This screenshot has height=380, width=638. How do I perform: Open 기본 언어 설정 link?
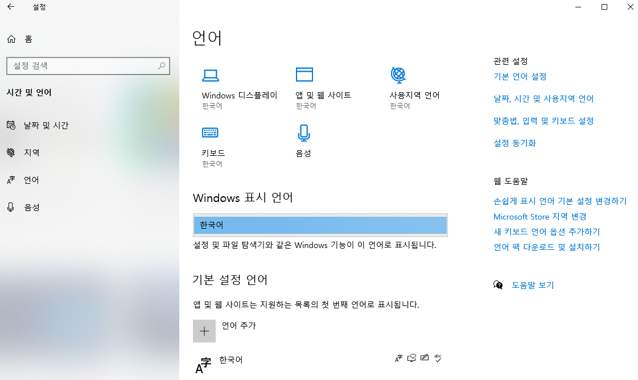(x=520, y=76)
